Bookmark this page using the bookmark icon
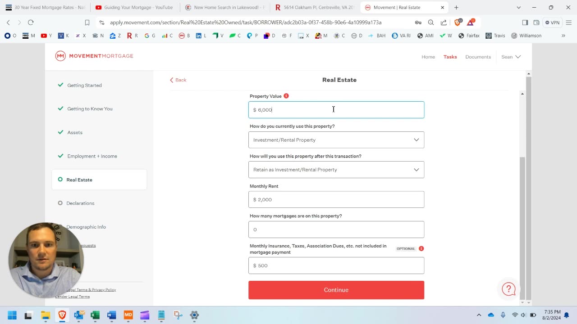 click(87, 22)
